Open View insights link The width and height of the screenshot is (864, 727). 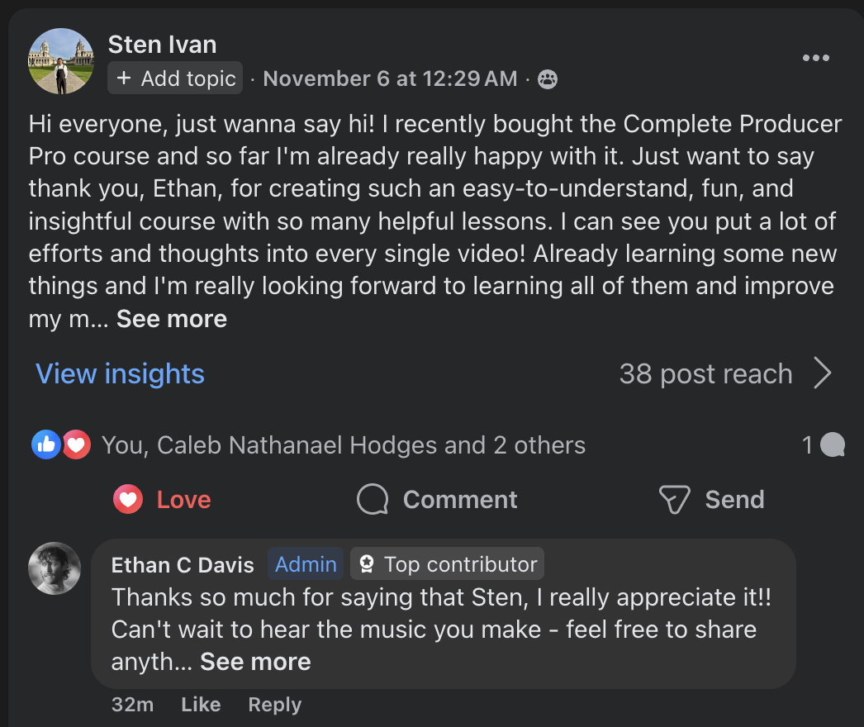point(120,374)
